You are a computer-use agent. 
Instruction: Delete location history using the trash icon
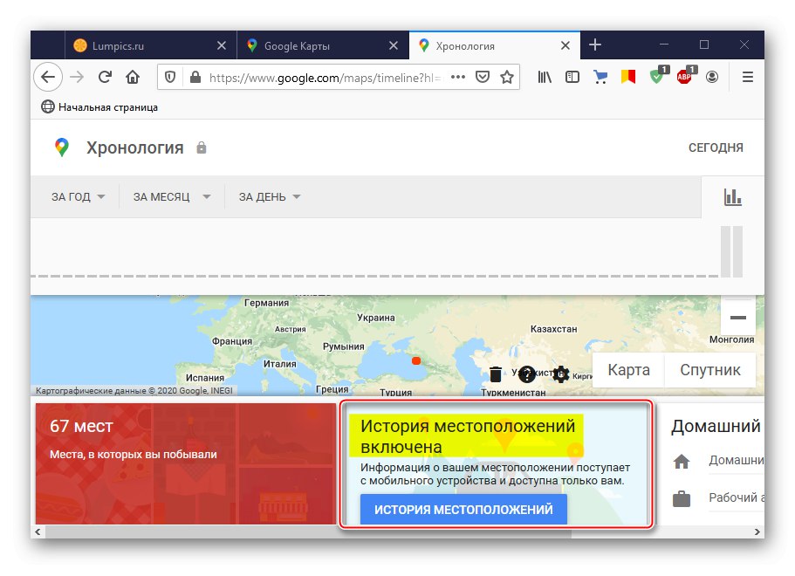(x=496, y=374)
